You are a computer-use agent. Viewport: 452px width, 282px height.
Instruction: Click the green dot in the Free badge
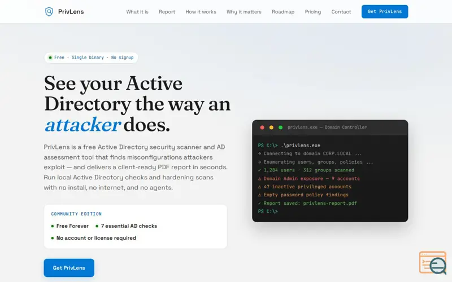(x=50, y=58)
